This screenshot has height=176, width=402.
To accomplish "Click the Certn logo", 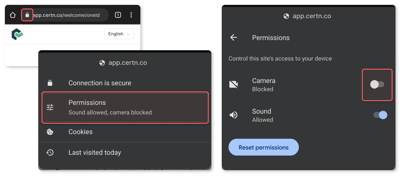I will (17, 34).
